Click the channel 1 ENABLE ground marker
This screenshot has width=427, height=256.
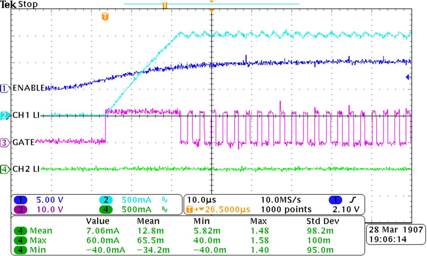click(5, 88)
